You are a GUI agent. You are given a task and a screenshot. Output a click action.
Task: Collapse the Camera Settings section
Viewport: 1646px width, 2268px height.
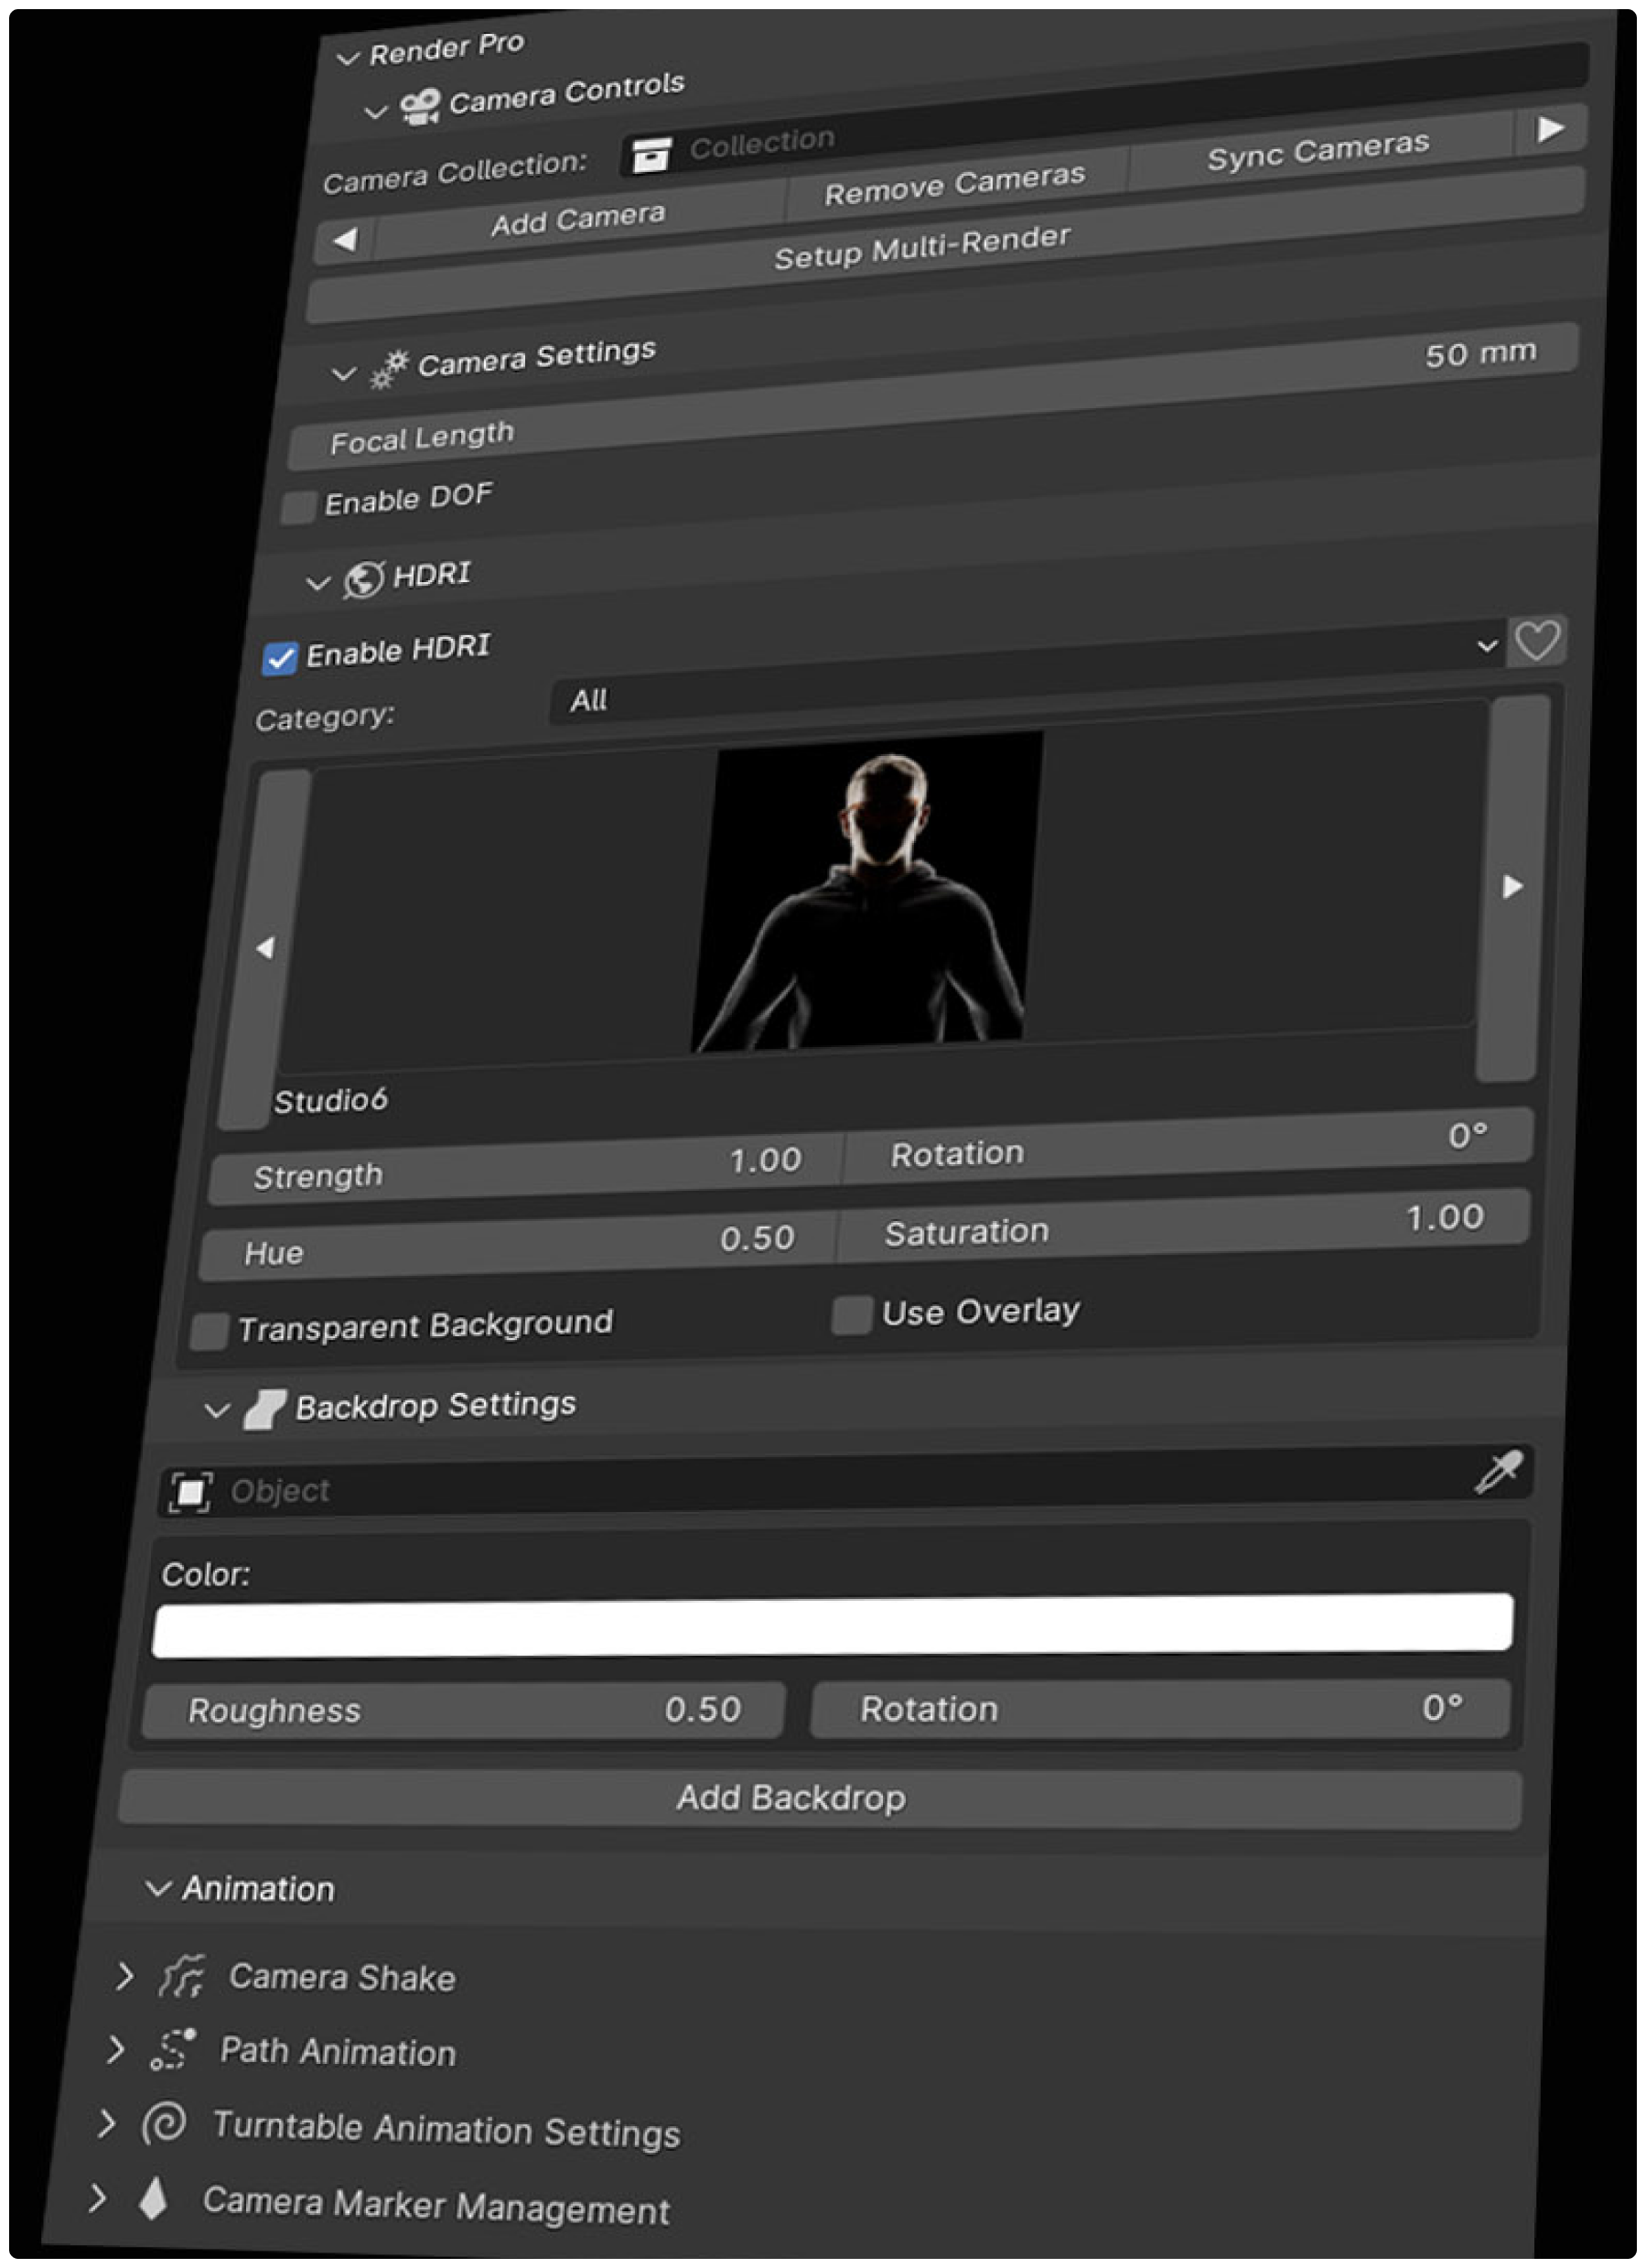tap(343, 374)
